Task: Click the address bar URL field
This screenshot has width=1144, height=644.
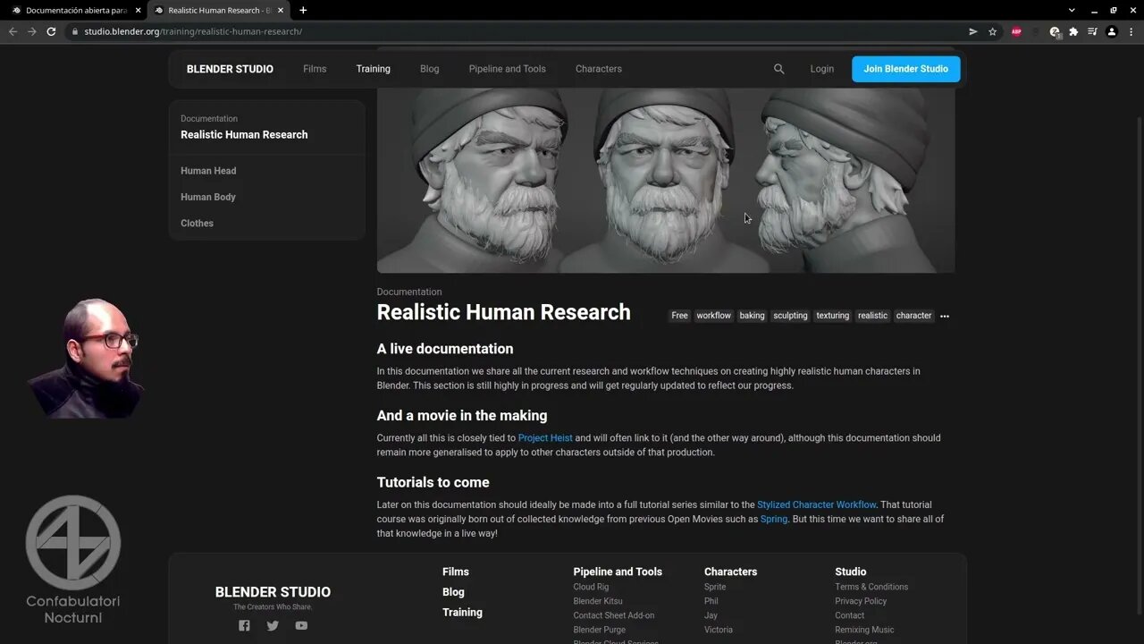Action: coord(518,31)
